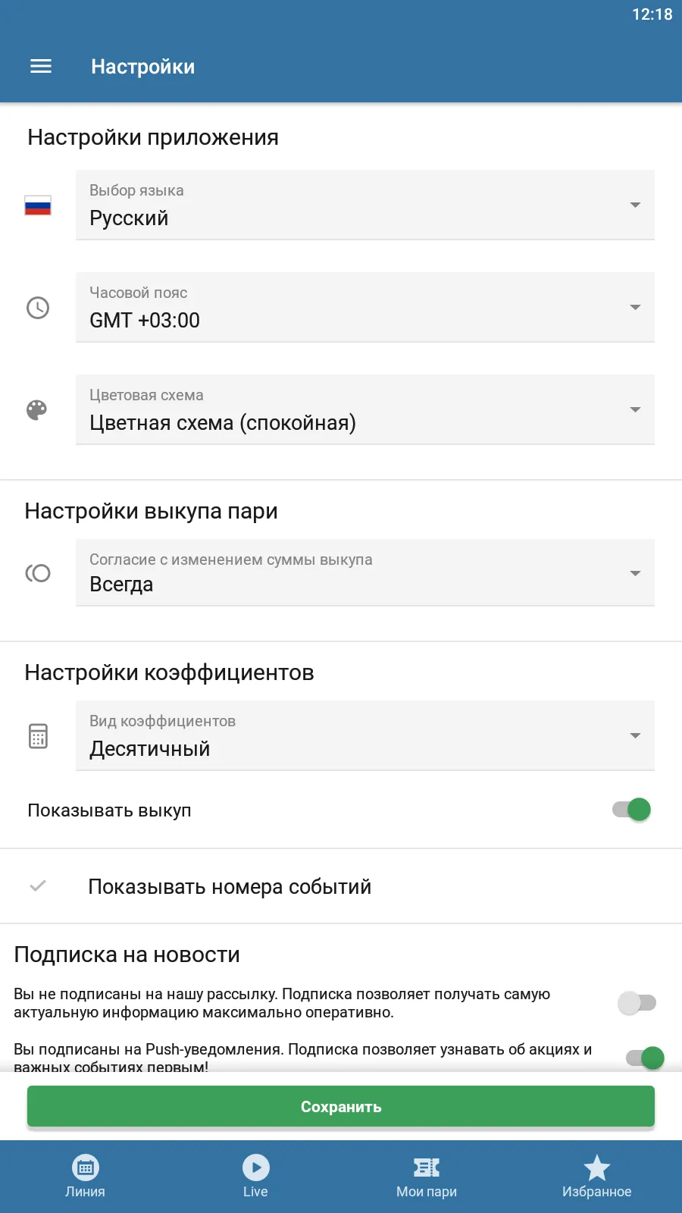Go to Избранное favorites star
The image size is (682, 1213).
596,1177
